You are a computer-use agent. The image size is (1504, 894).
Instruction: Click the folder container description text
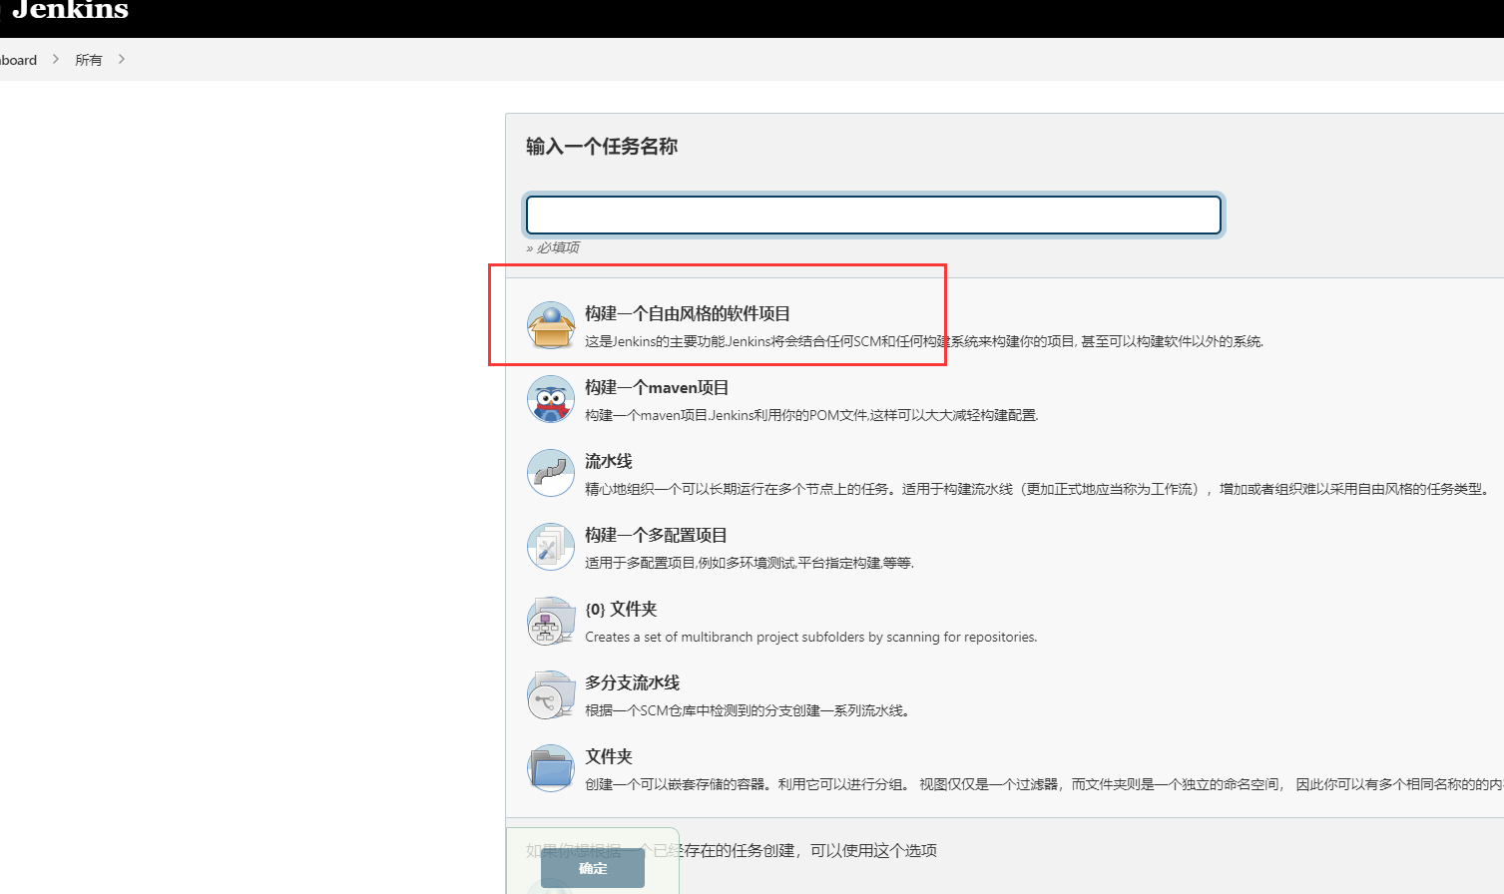click(1044, 784)
